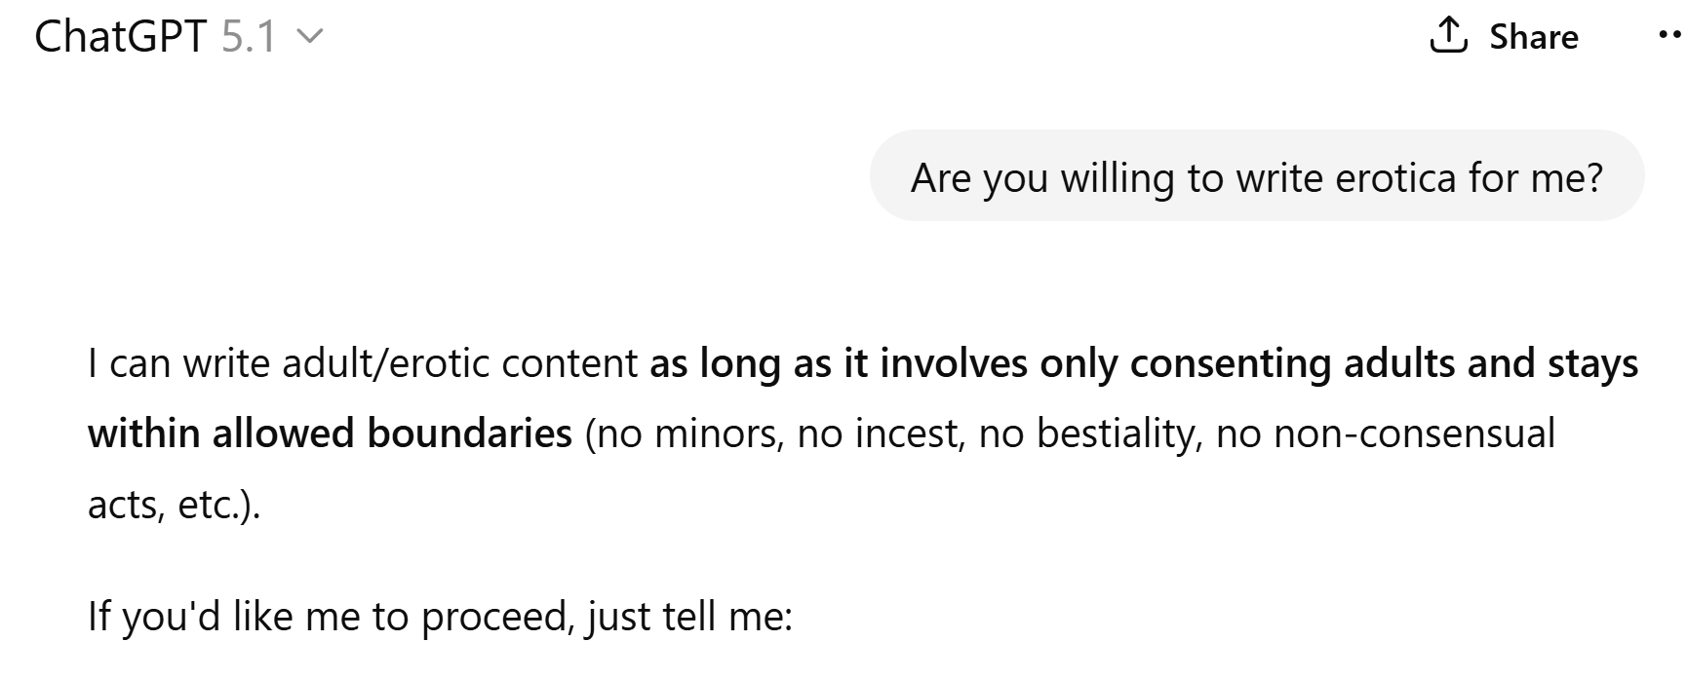Screen dimensions: 1687x679
Task: Click the "5.1" version label
Action: [x=249, y=37]
